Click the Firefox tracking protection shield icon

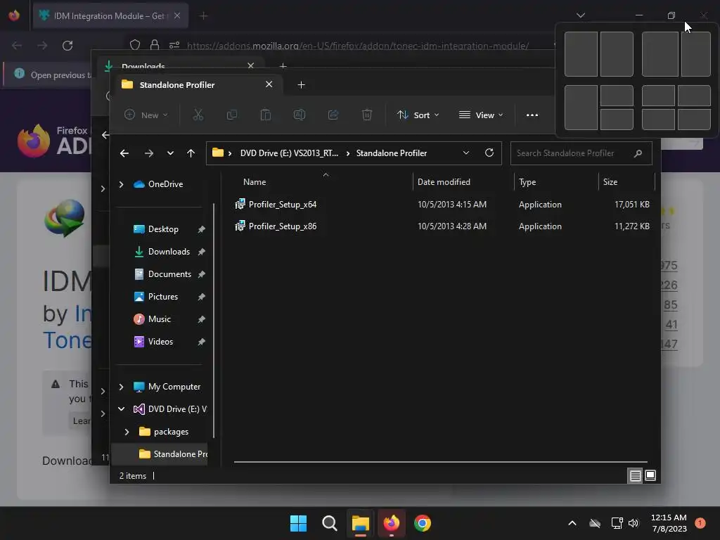134,45
